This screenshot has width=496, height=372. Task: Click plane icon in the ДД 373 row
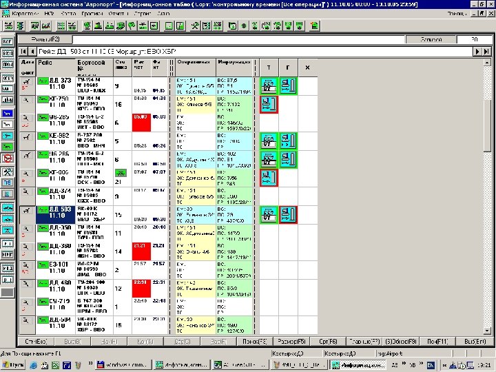click(26, 81)
